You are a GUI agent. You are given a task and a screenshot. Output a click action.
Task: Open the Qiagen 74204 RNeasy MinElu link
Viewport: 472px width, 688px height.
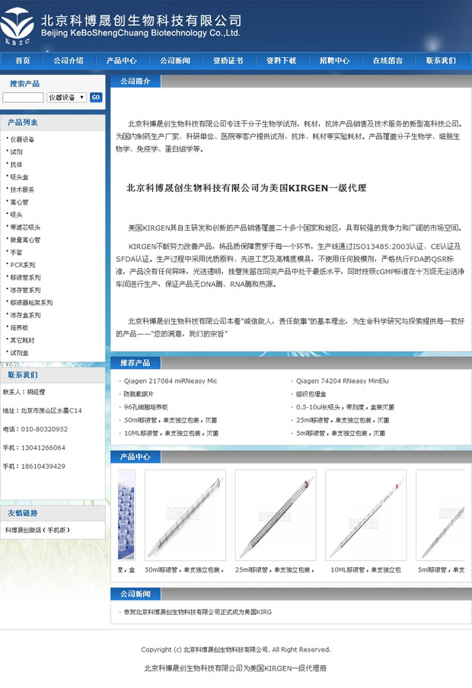(x=342, y=381)
